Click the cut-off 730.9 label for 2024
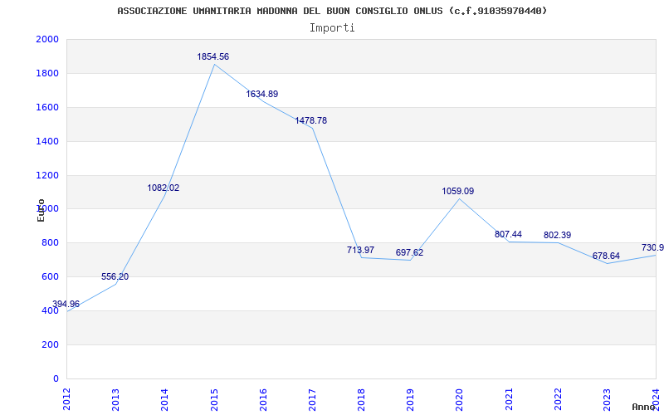This screenshot has height=415, width=664. [652, 247]
